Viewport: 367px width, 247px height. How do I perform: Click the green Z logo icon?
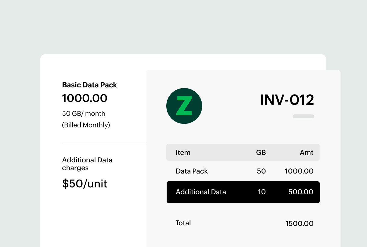coord(184,106)
